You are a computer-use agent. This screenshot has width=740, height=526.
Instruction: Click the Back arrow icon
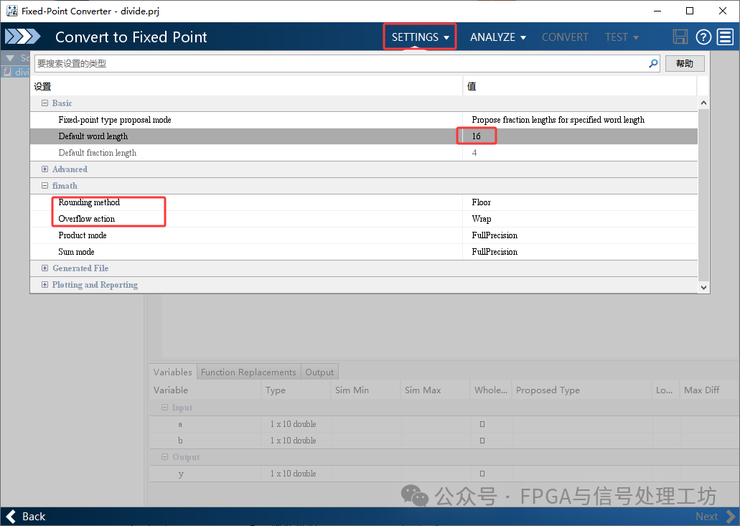pos(10,517)
